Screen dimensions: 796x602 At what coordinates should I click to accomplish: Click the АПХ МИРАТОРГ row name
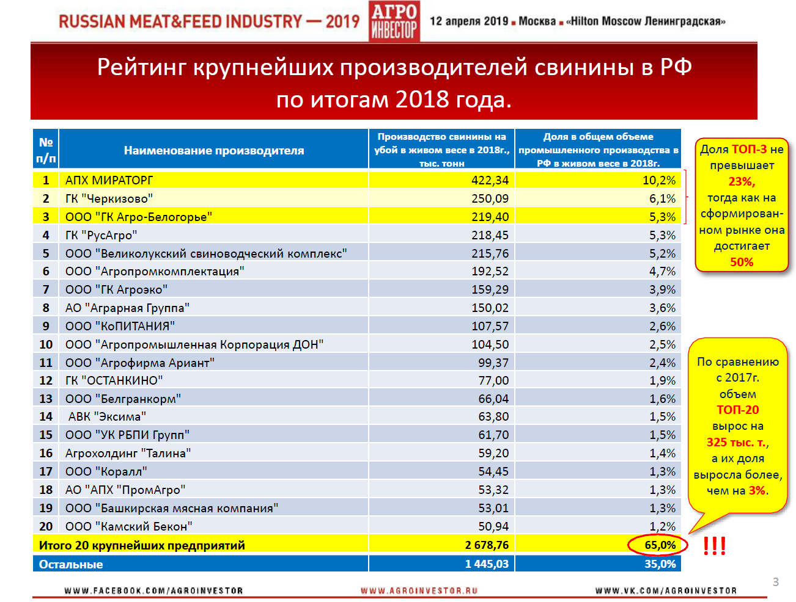pyautogui.click(x=109, y=180)
